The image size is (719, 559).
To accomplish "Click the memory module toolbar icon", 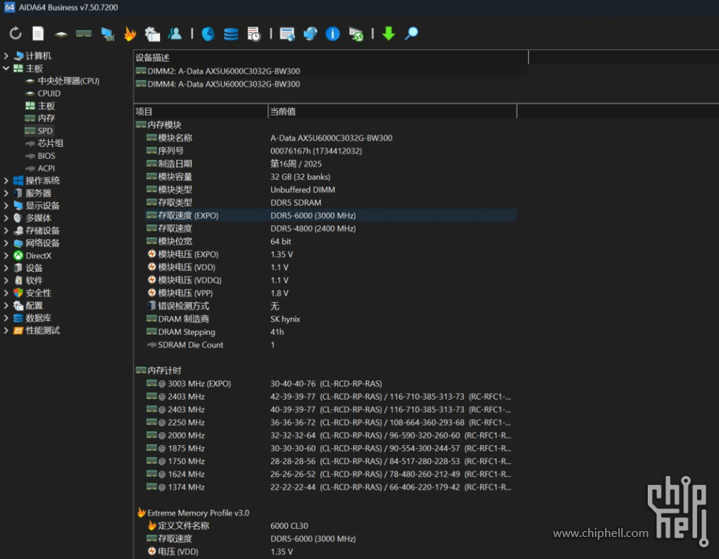I will coord(84,34).
